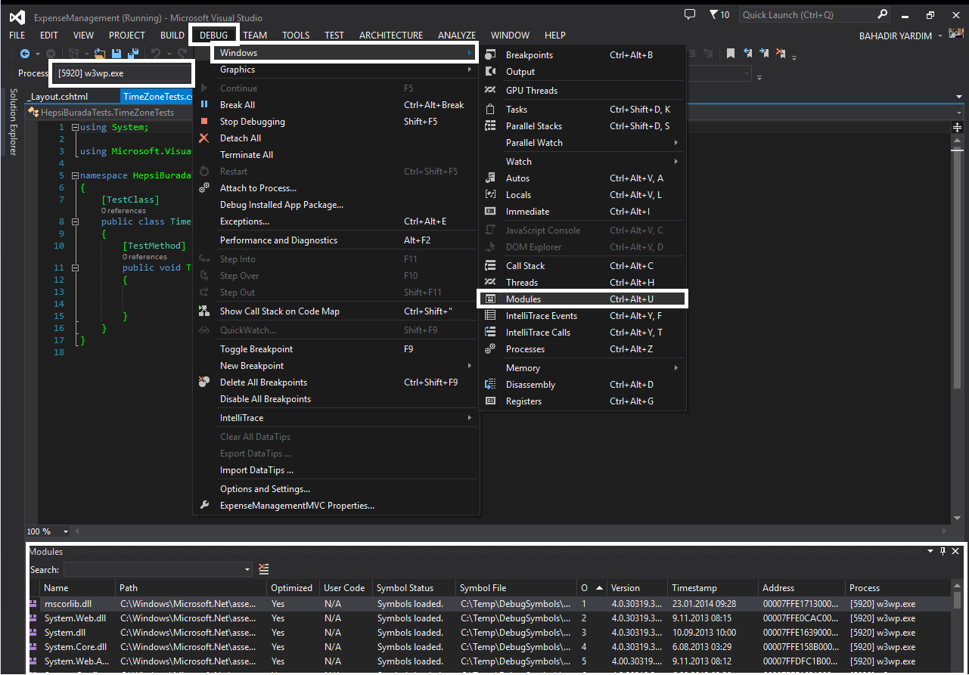Image resolution: width=969 pixels, height=675 pixels.
Task: Click the feedback speech bubble icon
Action: (x=689, y=14)
